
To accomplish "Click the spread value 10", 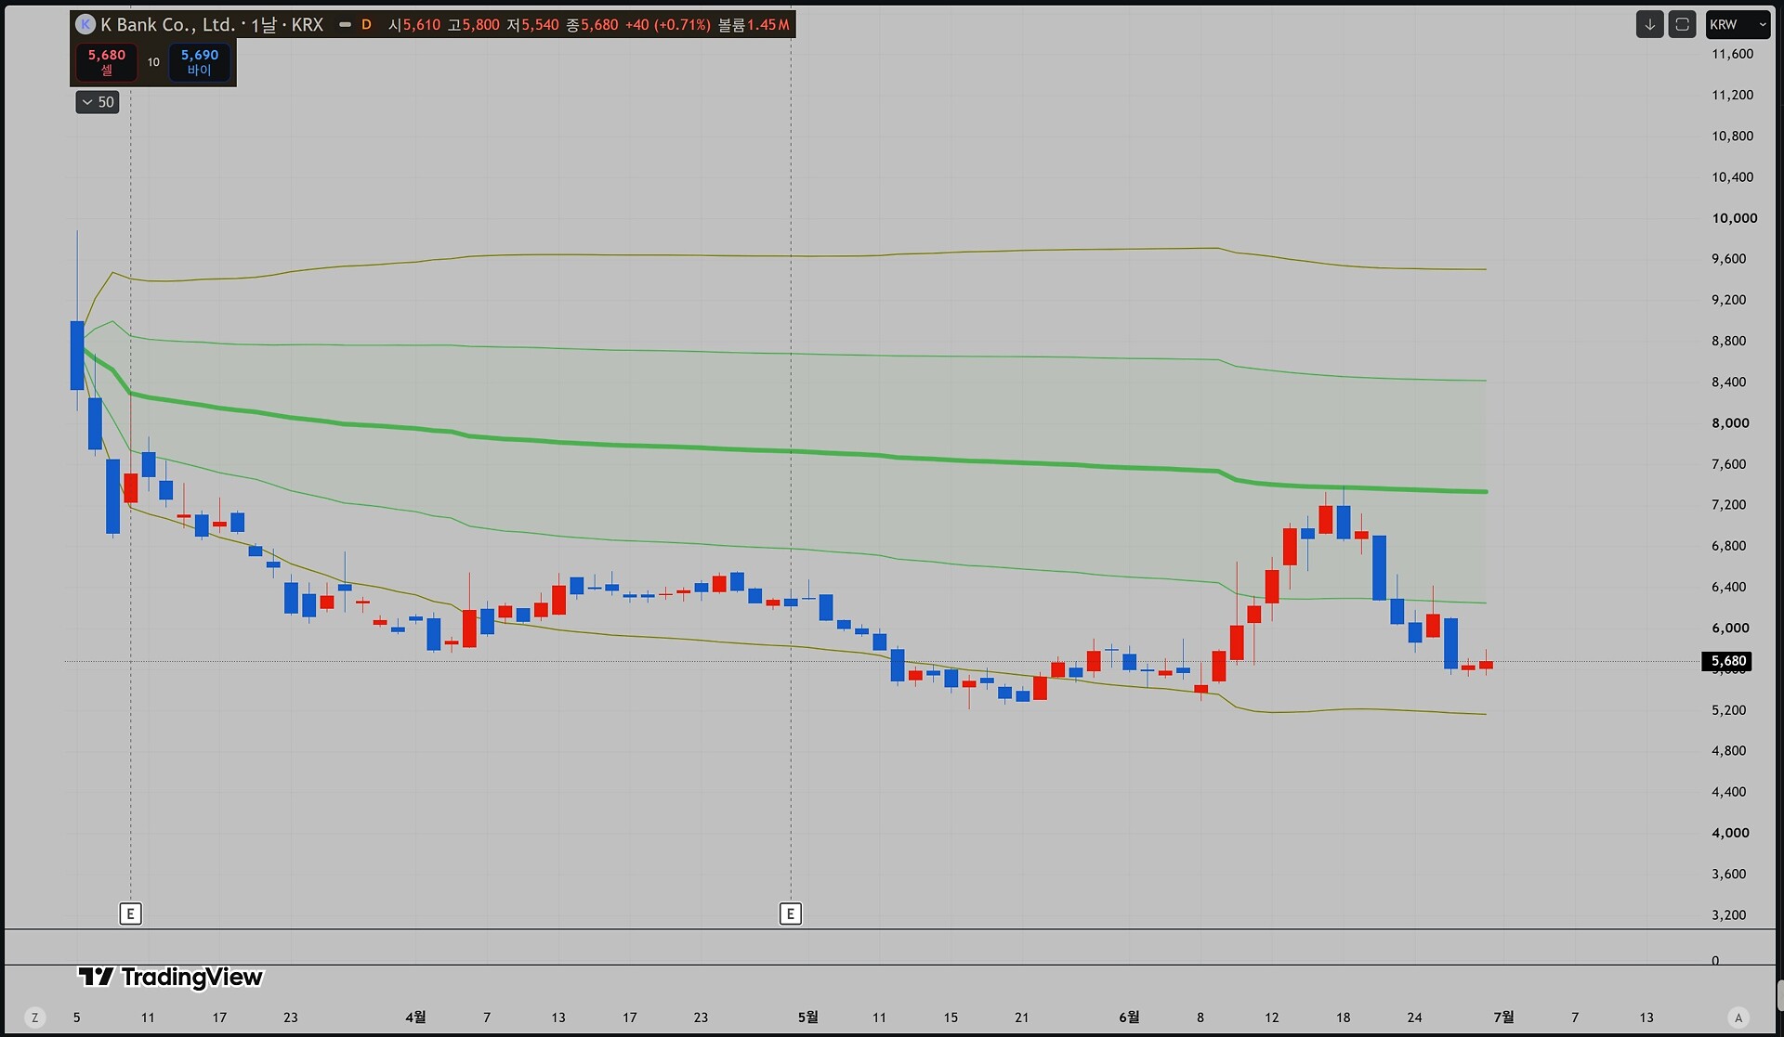I will 153,62.
